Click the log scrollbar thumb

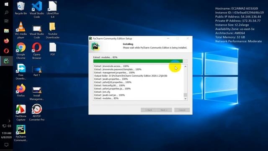[x=185, y=95]
